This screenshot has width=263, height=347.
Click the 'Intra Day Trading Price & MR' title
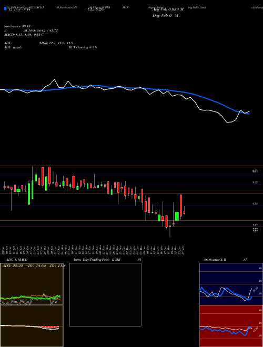click(97, 260)
